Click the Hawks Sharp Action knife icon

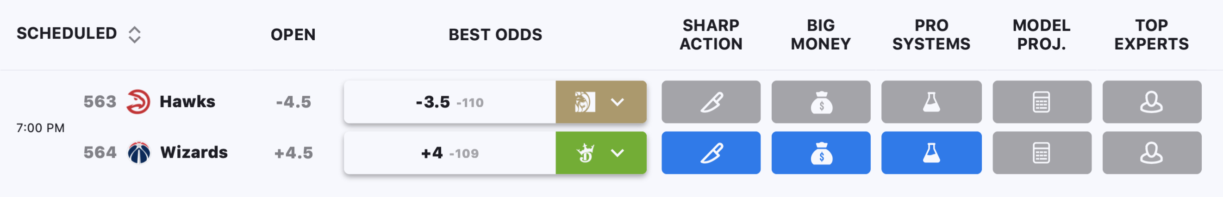click(x=711, y=102)
